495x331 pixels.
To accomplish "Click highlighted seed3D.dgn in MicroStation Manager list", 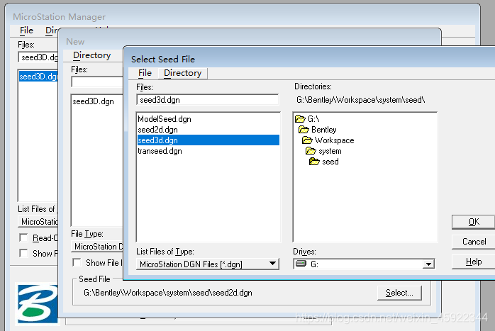I will [x=38, y=77].
